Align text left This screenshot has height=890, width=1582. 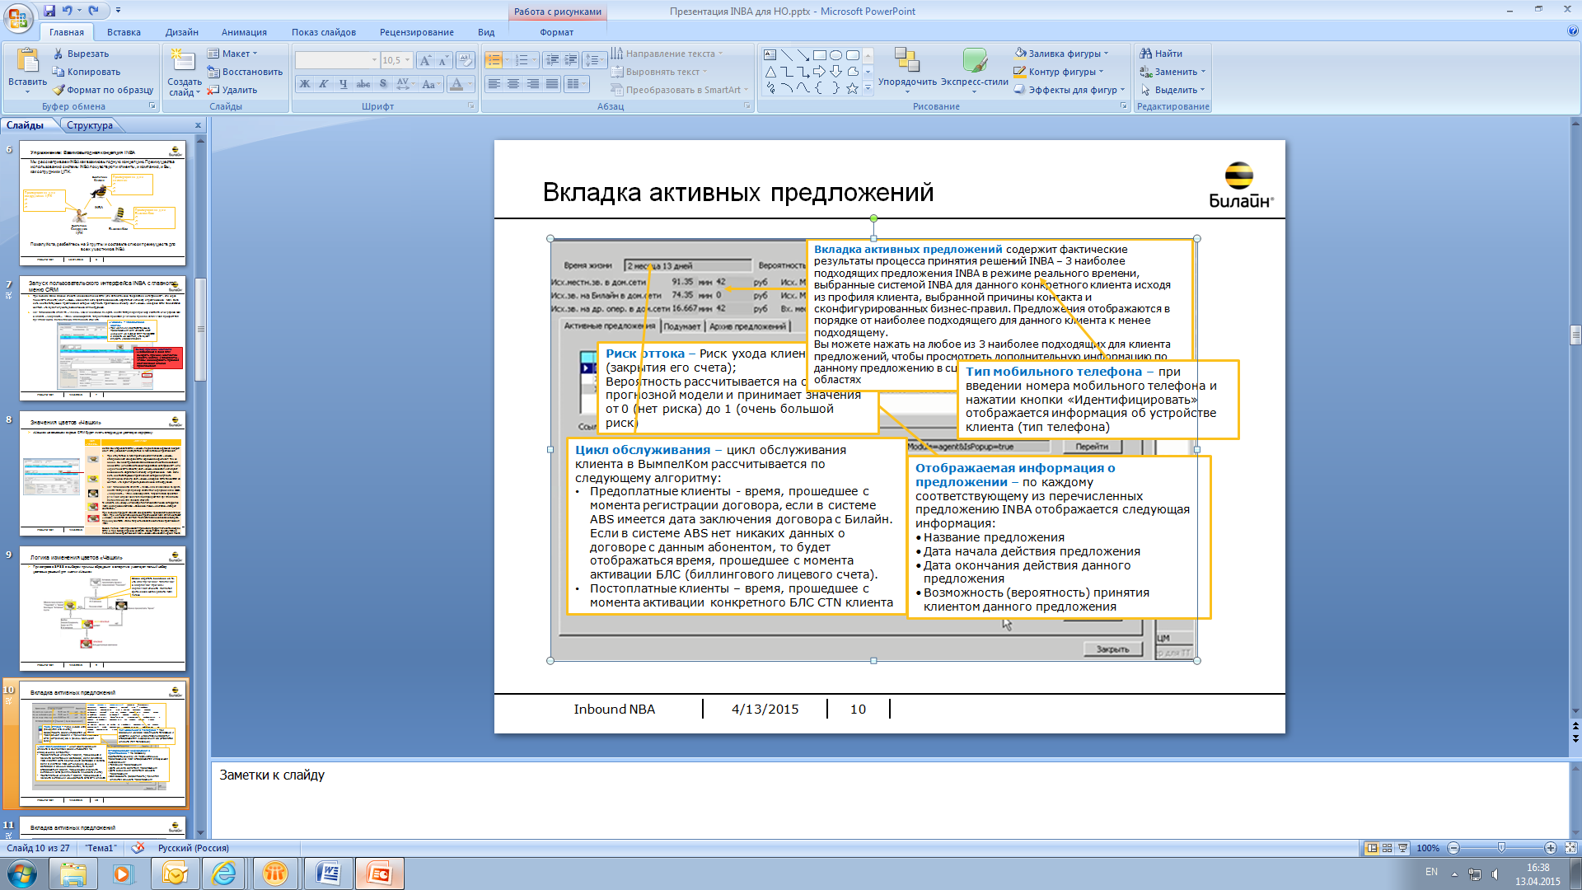(494, 84)
